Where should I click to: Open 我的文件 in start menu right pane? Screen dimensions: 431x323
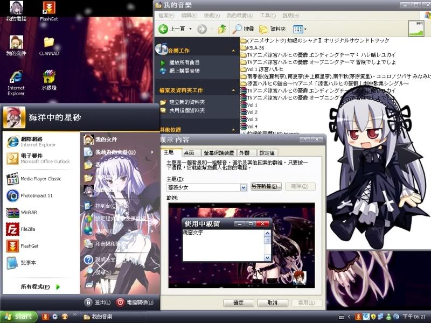119,139
